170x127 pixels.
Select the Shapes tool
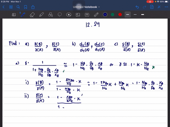click(x=50, y=15)
